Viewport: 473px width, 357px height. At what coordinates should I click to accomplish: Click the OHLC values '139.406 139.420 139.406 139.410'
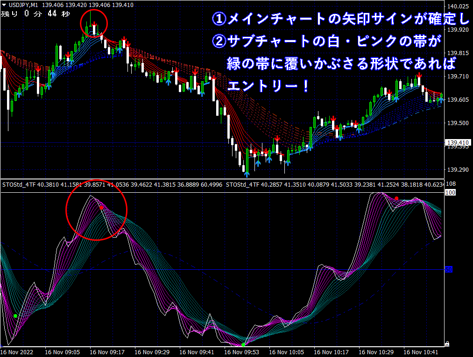click(87, 5)
